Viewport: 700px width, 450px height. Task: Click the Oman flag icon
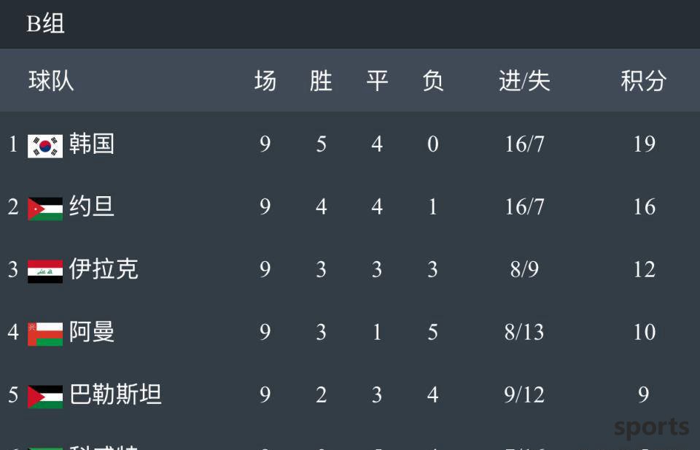[45, 334]
